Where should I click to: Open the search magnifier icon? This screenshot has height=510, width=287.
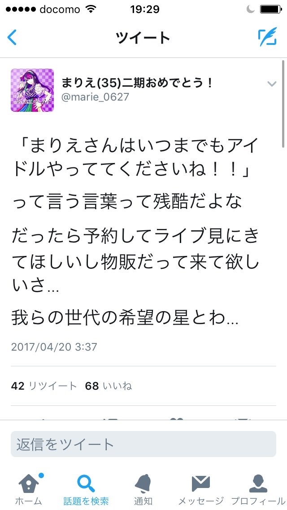[x=86, y=484]
